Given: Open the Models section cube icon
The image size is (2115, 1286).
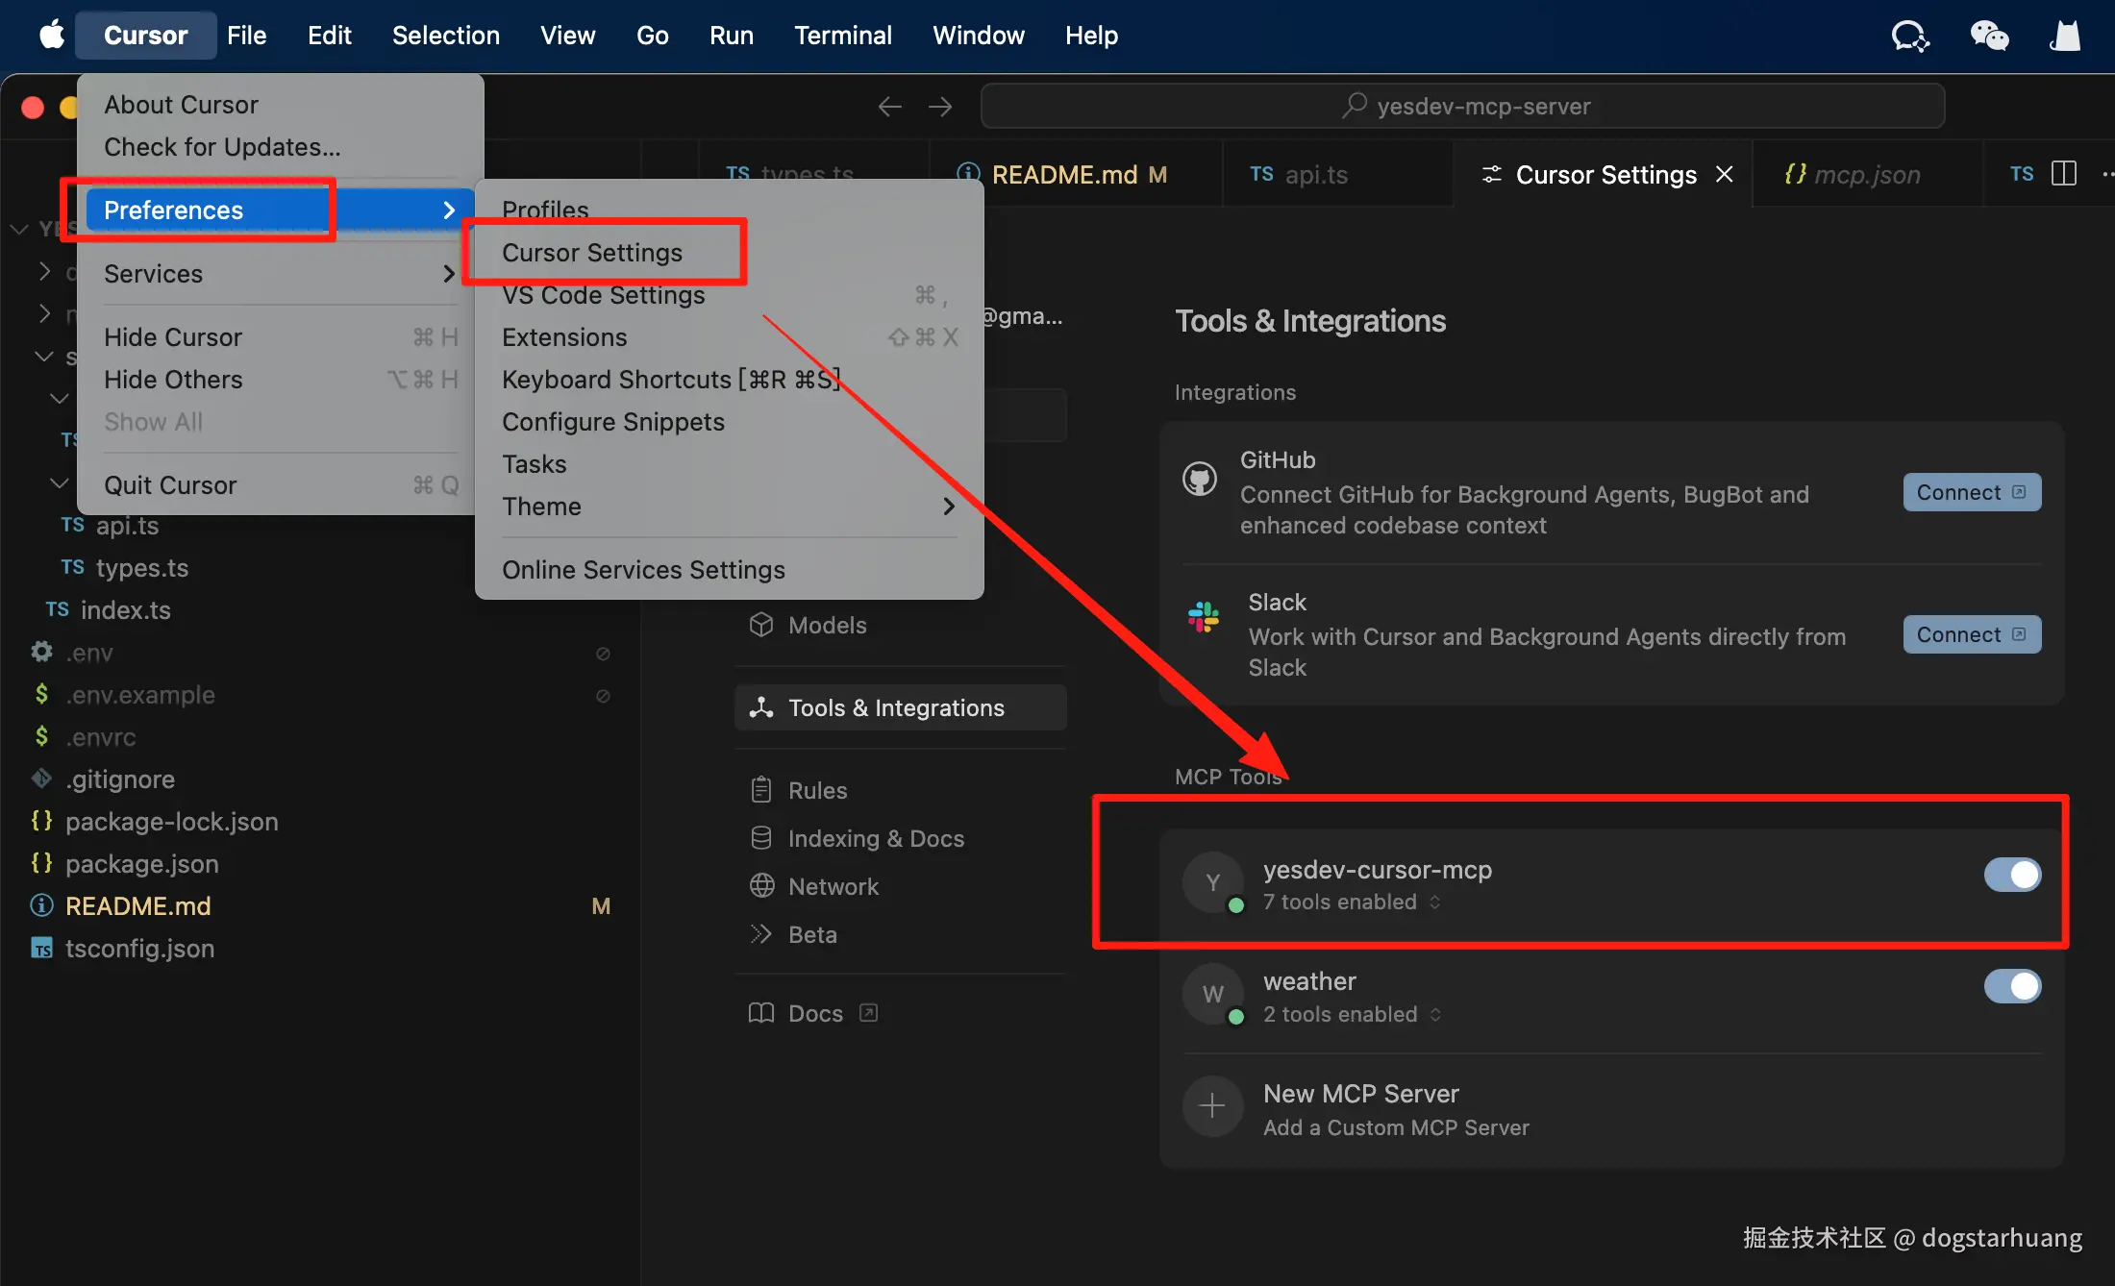Looking at the screenshot, I should (761, 625).
